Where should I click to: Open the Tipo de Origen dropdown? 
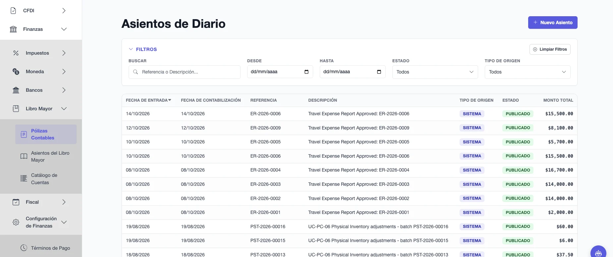(x=528, y=72)
